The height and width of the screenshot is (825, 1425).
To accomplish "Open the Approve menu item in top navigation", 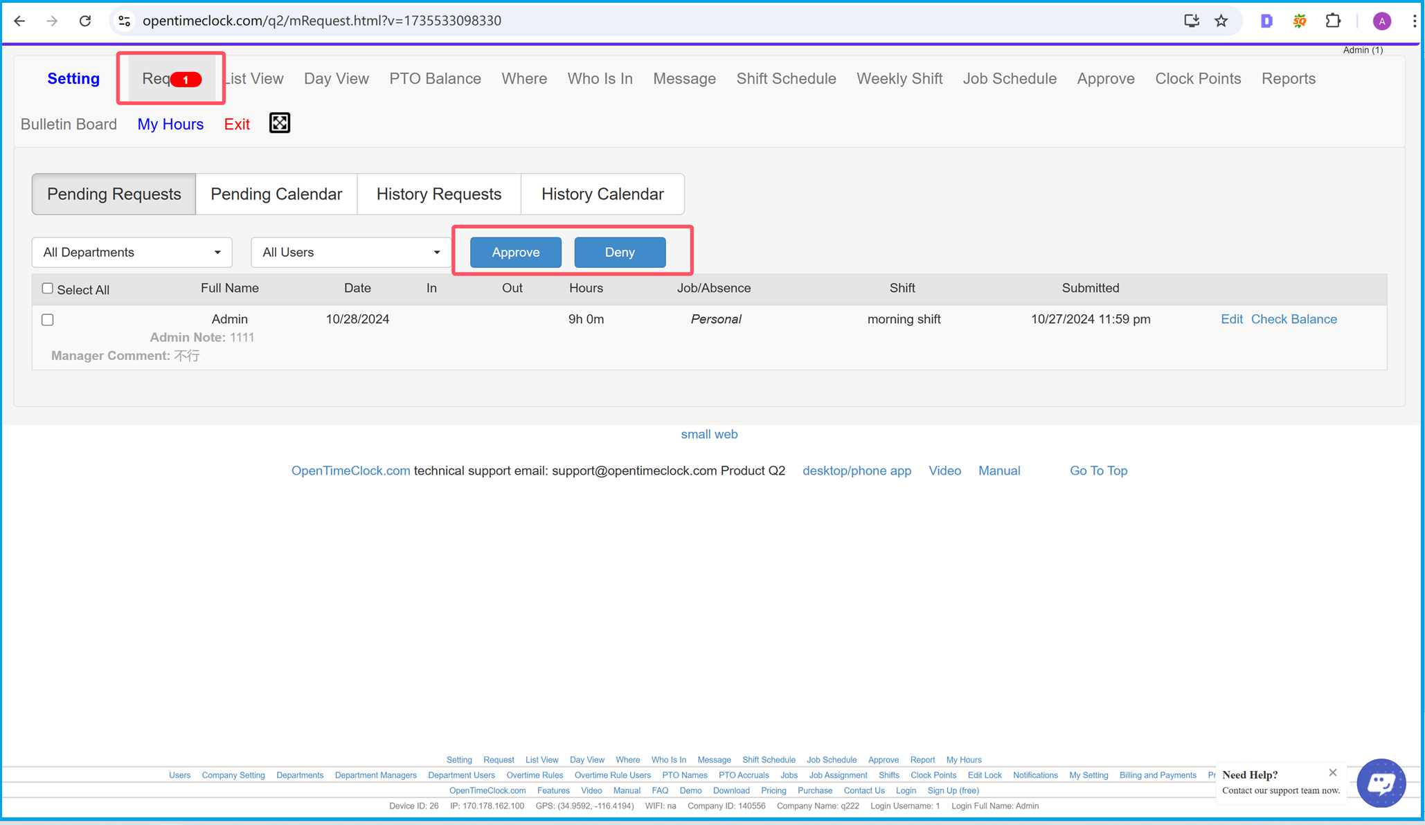I will 1106,79.
